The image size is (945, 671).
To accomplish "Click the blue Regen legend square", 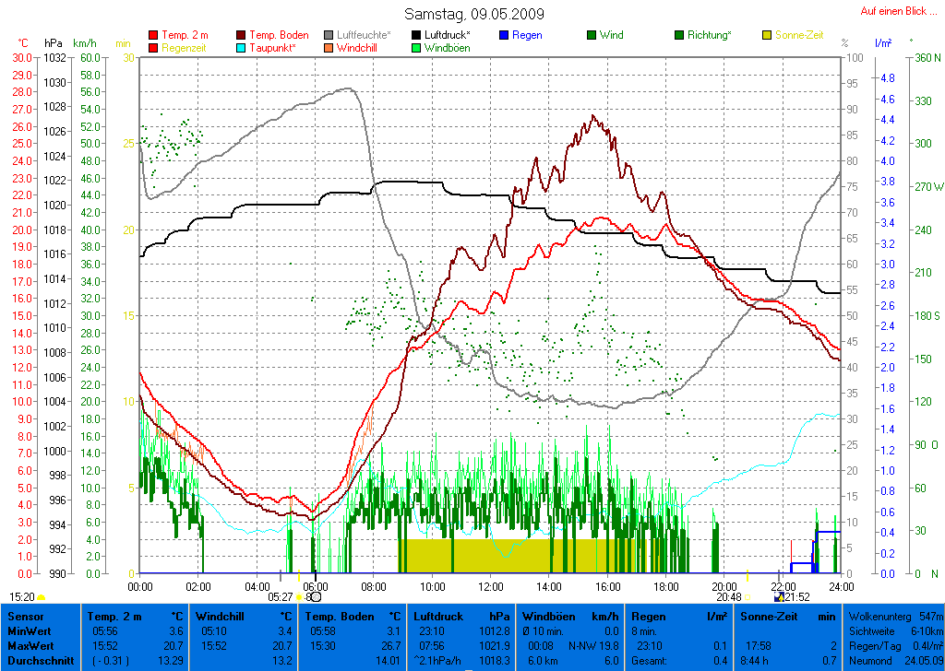I will (505, 36).
